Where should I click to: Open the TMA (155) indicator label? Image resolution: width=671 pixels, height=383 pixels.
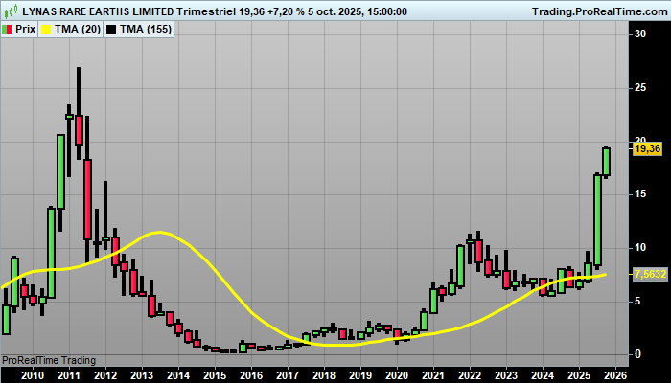[x=146, y=30]
